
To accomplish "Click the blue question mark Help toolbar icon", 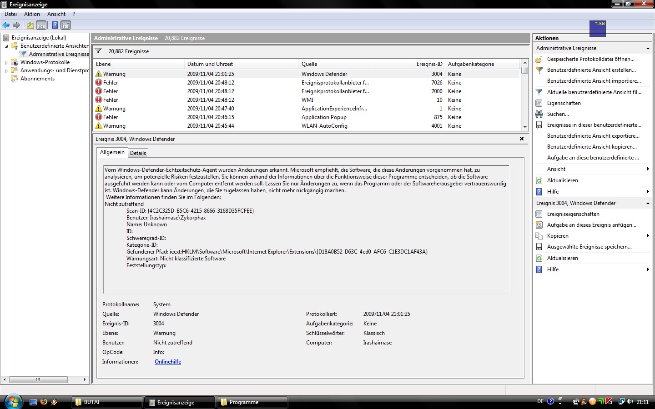I will pos(55,25).
